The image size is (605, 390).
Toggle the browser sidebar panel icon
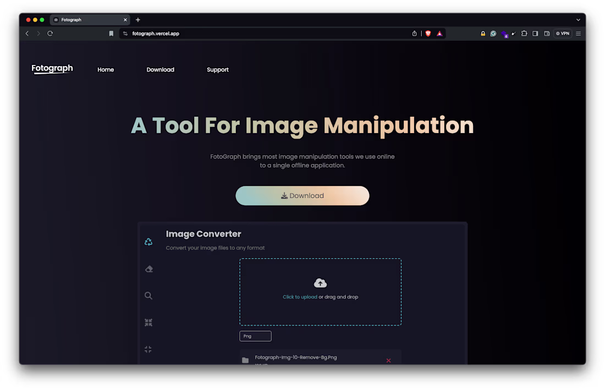(535, 33)
